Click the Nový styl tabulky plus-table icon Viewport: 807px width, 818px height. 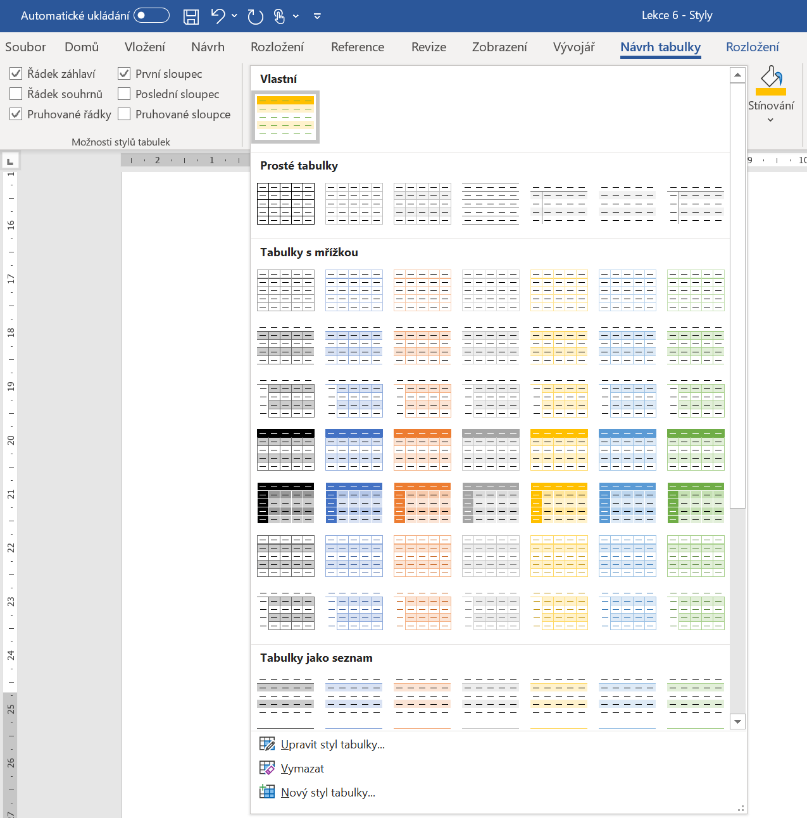267,791
